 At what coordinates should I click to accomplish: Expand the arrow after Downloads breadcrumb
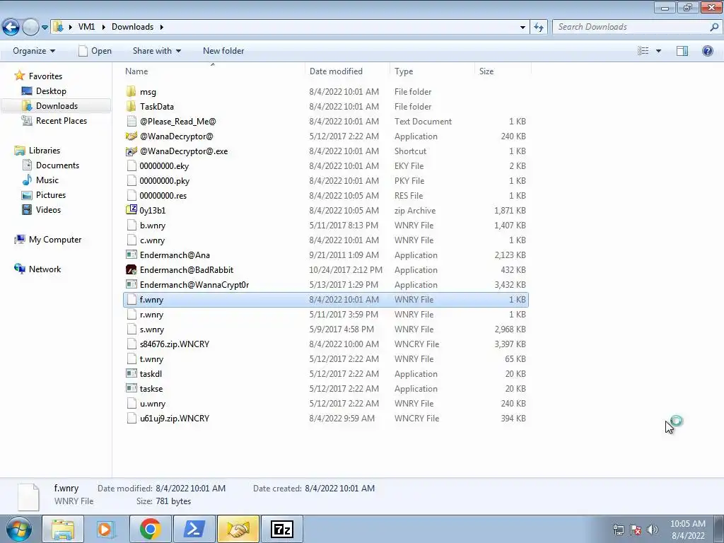162,27
